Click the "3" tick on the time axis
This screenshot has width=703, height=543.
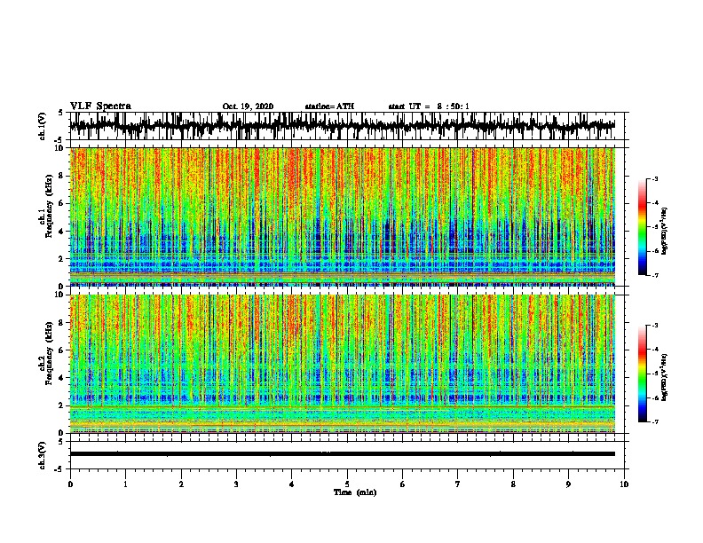point(236,484)
